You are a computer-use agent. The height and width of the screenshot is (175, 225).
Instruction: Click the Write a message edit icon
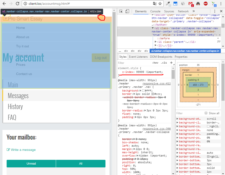[8, 150]
